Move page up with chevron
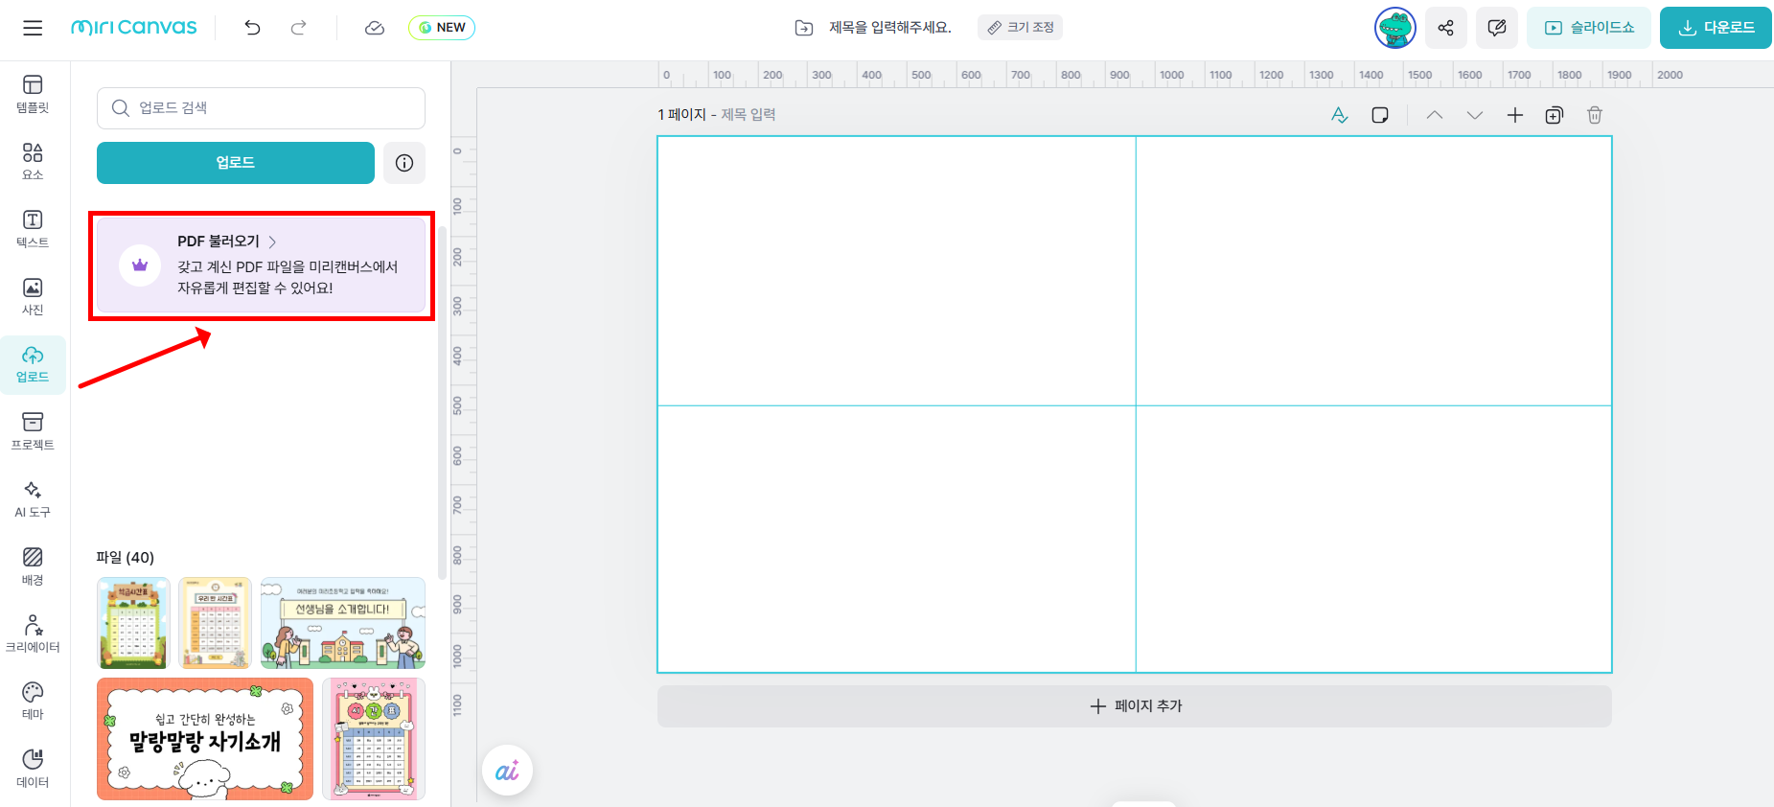 pos(1434,115)
